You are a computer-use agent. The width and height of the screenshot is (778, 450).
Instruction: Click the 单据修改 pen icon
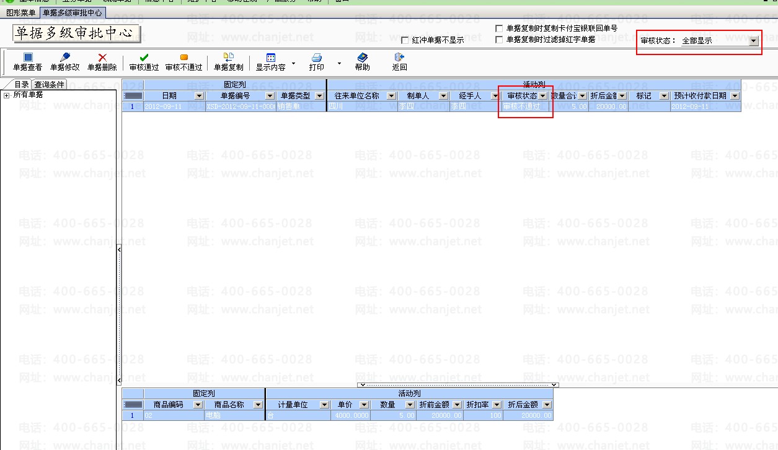click(65, 58)
